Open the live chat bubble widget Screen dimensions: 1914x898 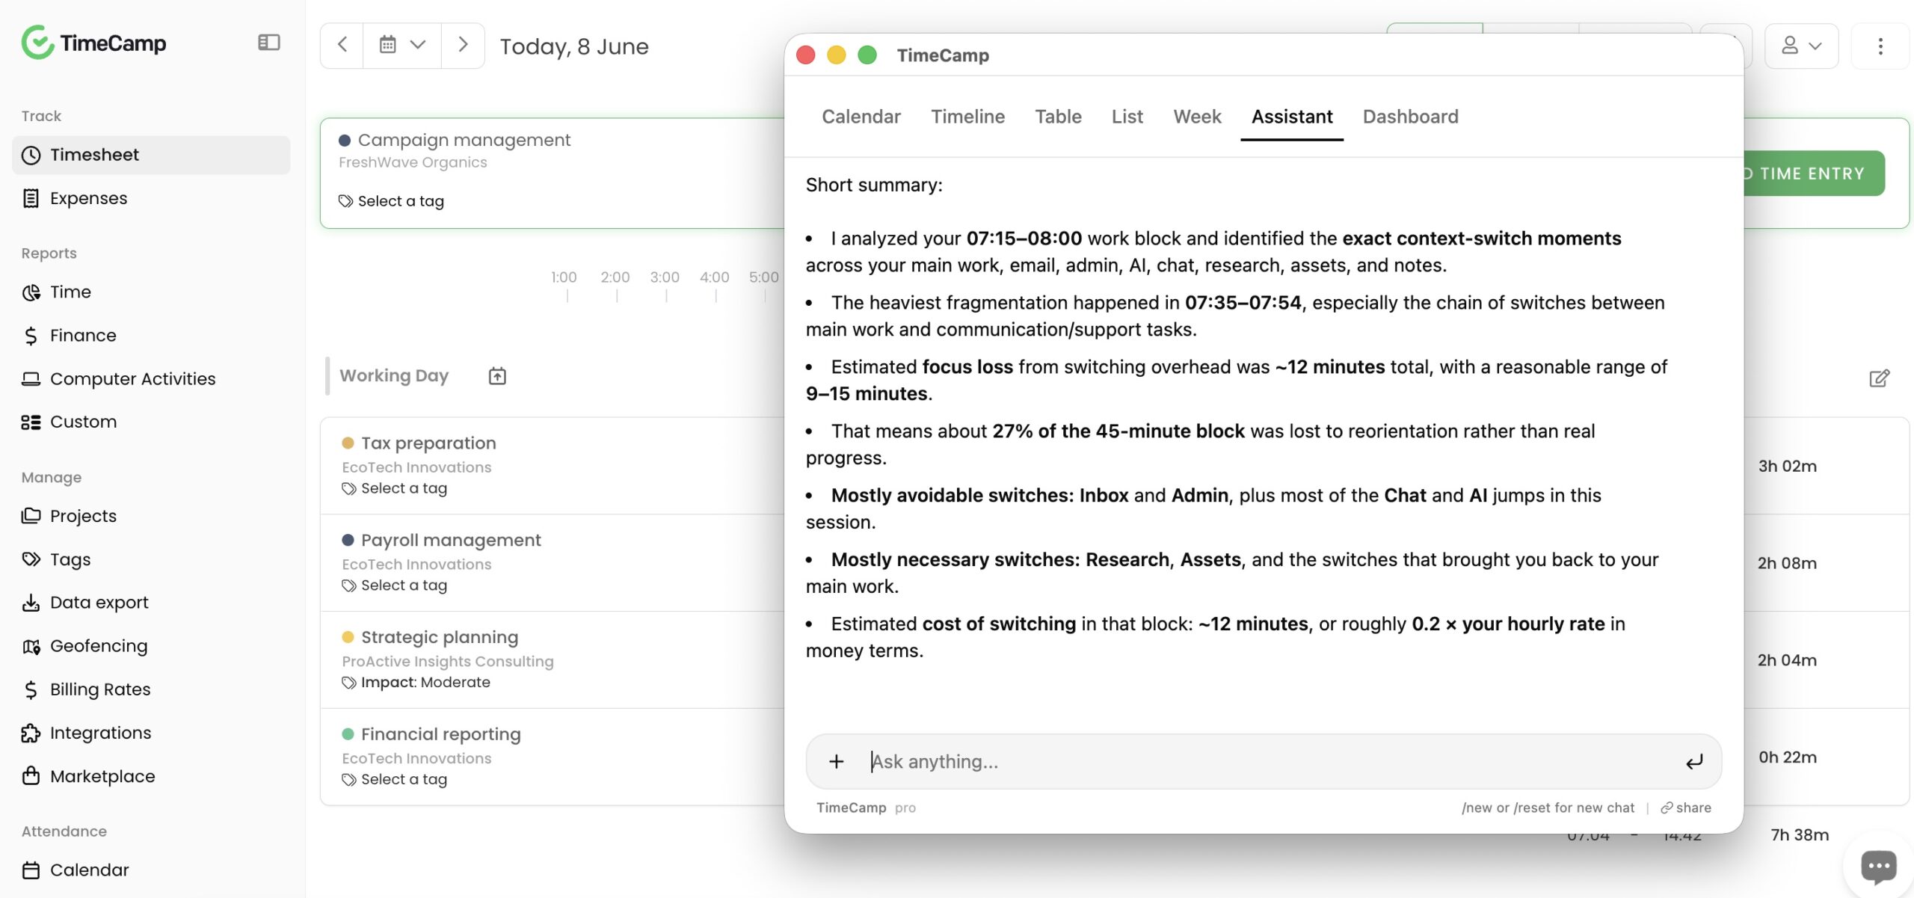coord(1878,867)
